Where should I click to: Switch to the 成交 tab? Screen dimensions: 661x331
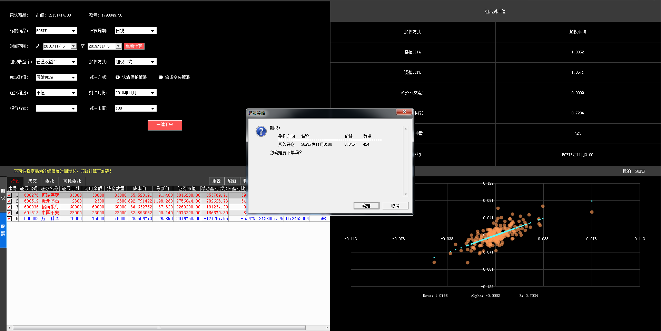point(32,181)
